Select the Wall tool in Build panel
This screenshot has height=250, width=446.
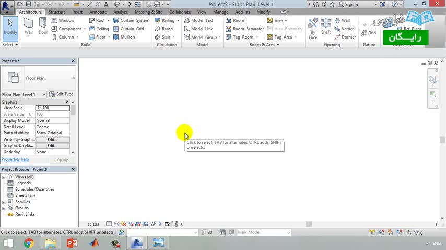click(x=28, y=28)
